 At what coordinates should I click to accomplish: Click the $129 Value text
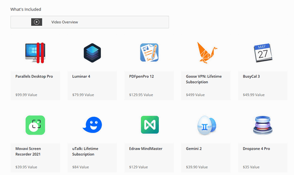point(138,167)
